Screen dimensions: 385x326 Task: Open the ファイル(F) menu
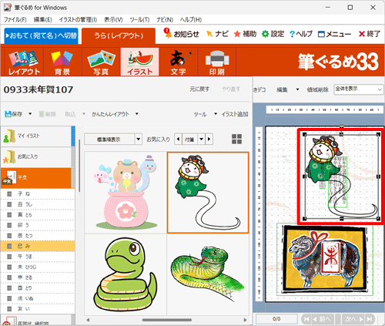pos(15,19)
